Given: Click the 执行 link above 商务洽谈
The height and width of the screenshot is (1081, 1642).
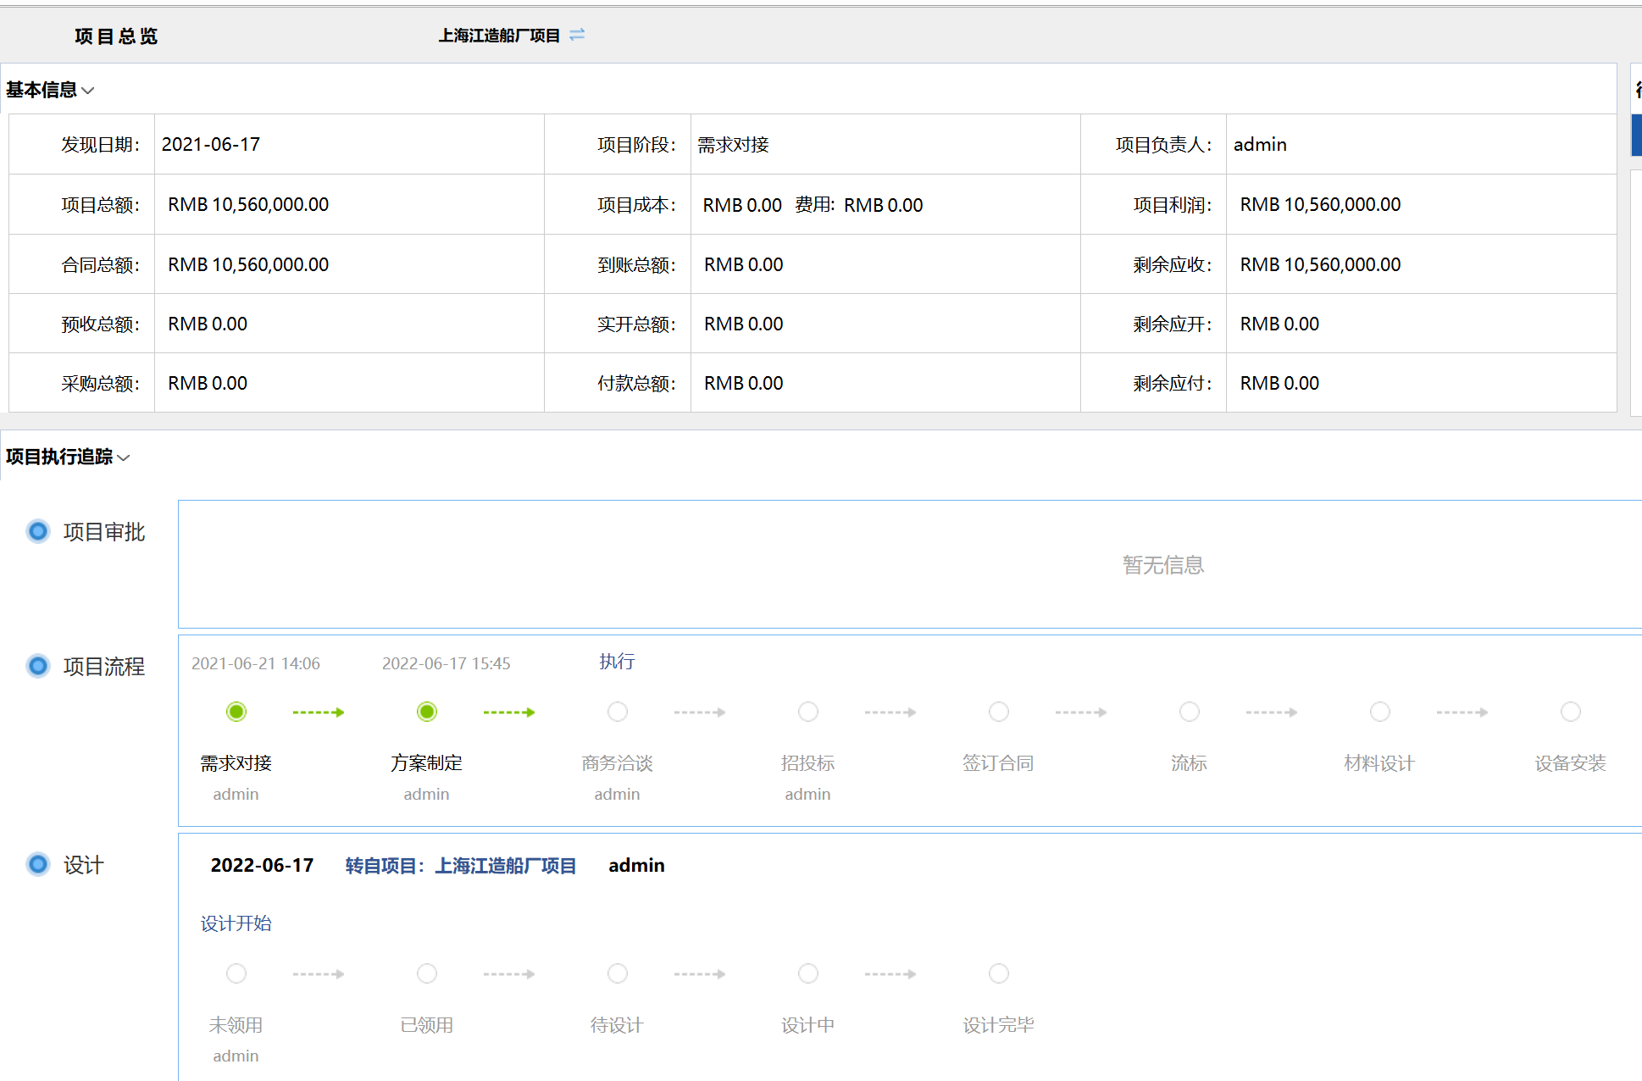Looking at the screenshot, I should pyautogui.click(x=617, y=662).
